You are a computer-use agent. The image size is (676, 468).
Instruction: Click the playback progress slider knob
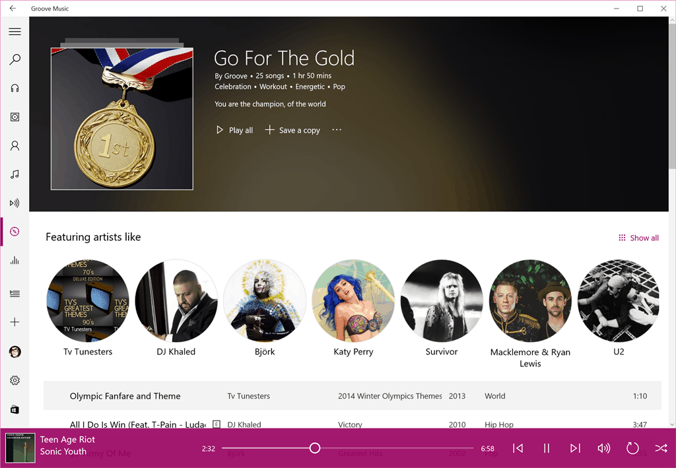coord(315,448)
